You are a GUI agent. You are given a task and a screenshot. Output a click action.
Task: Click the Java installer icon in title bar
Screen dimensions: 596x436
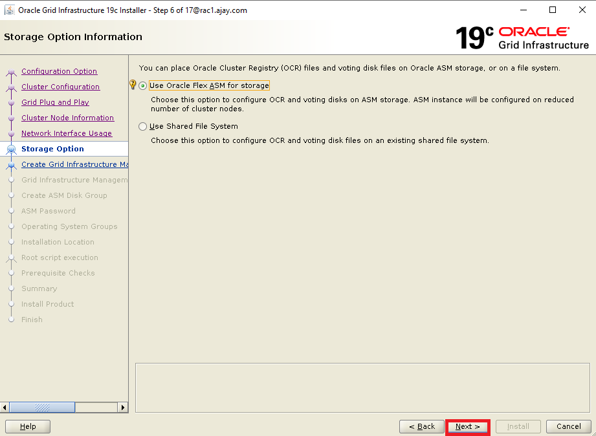(10, 10)
